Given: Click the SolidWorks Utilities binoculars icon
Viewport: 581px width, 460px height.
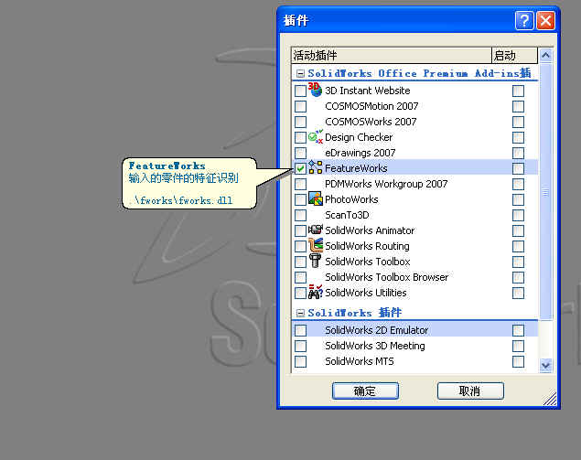Looking at the screenshot, I should point(316,292).
